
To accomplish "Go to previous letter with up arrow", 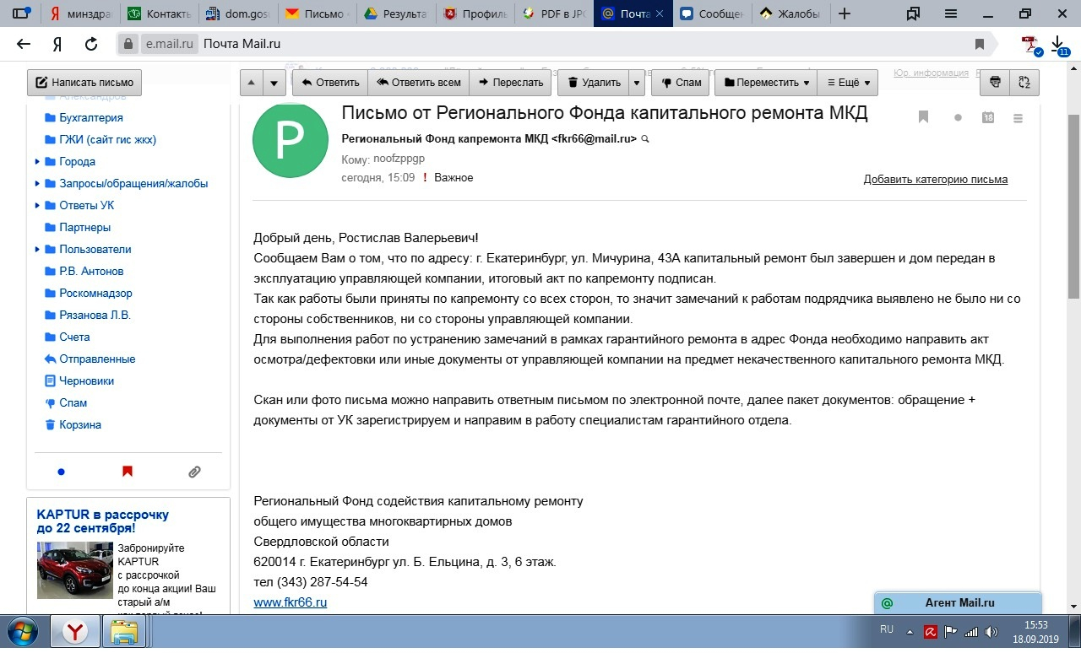I will pos(252,83).
